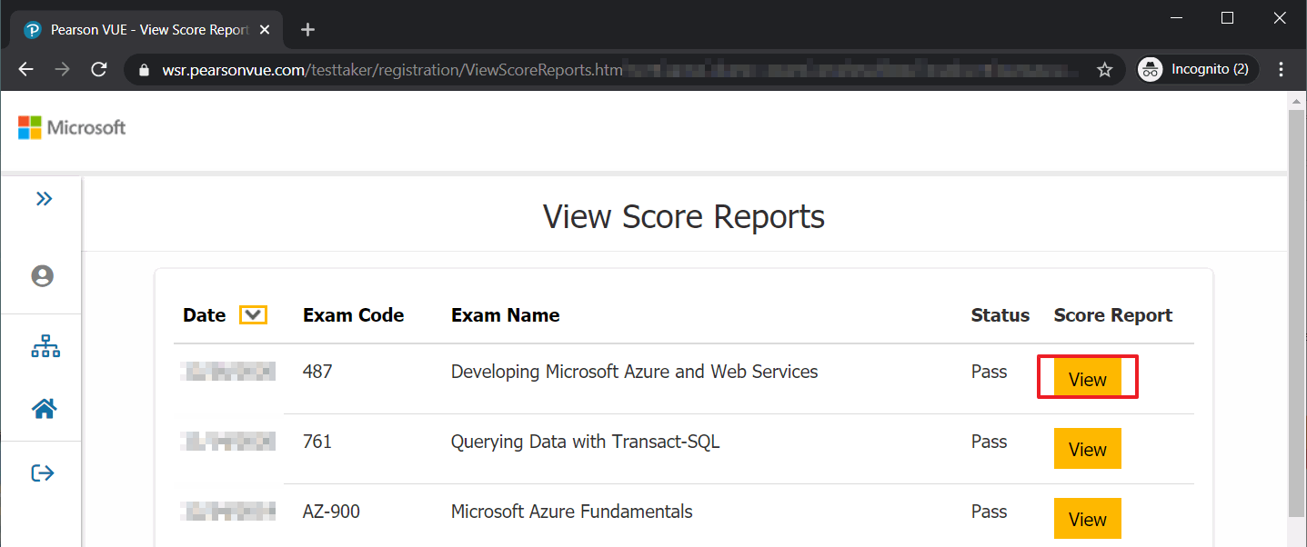The height and width of the screenshot is (547, 1307).
Task: Open Chrome three-dot menu
Action: point(1282,70)
